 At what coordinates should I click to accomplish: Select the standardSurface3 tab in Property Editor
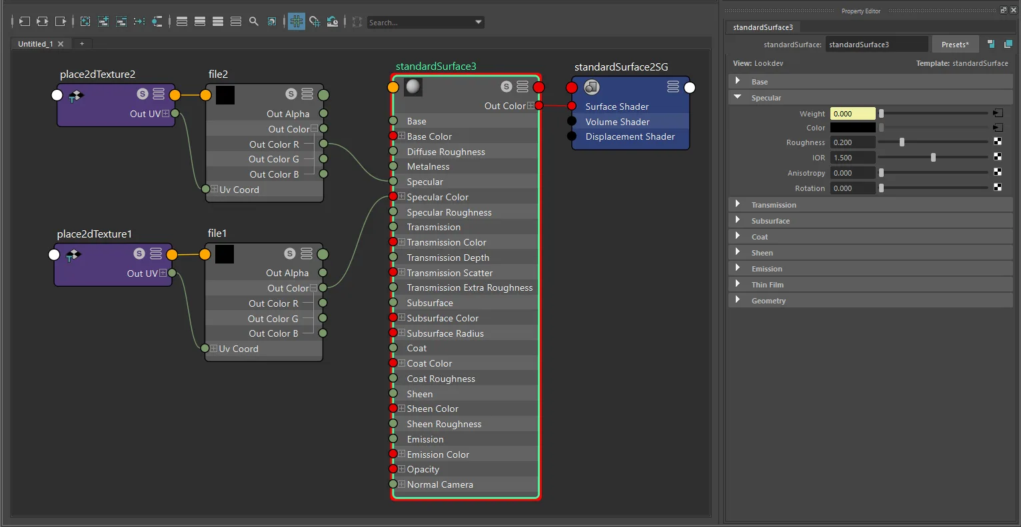click(763, 27)
